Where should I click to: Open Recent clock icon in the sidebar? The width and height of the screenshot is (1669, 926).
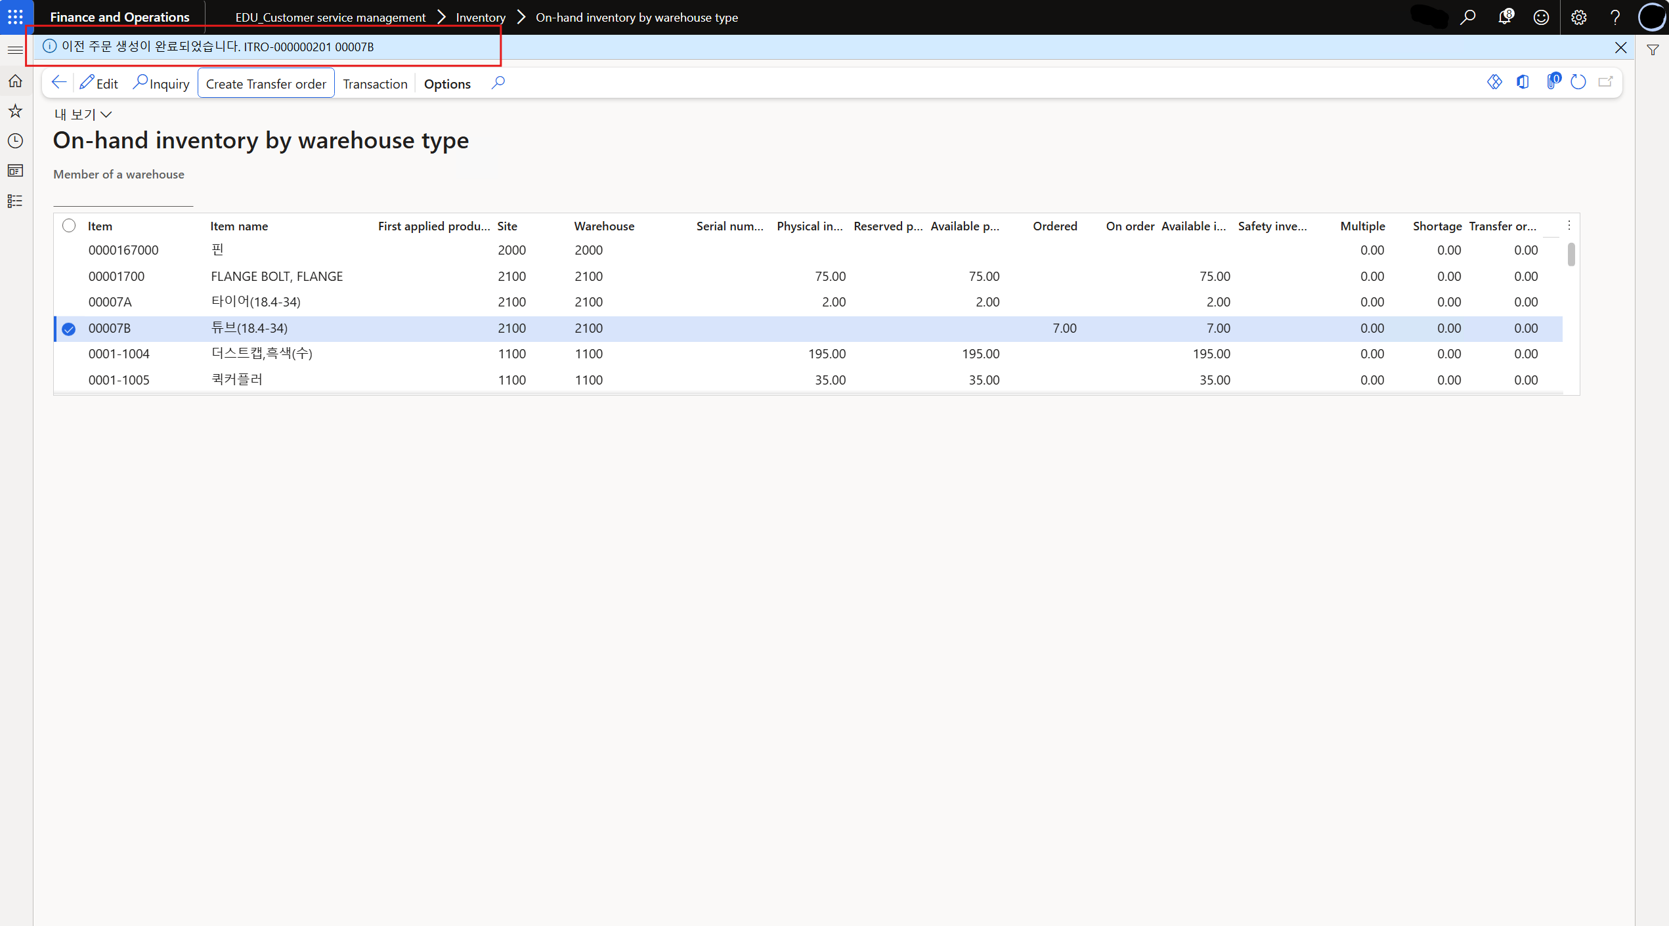(15, 141)
